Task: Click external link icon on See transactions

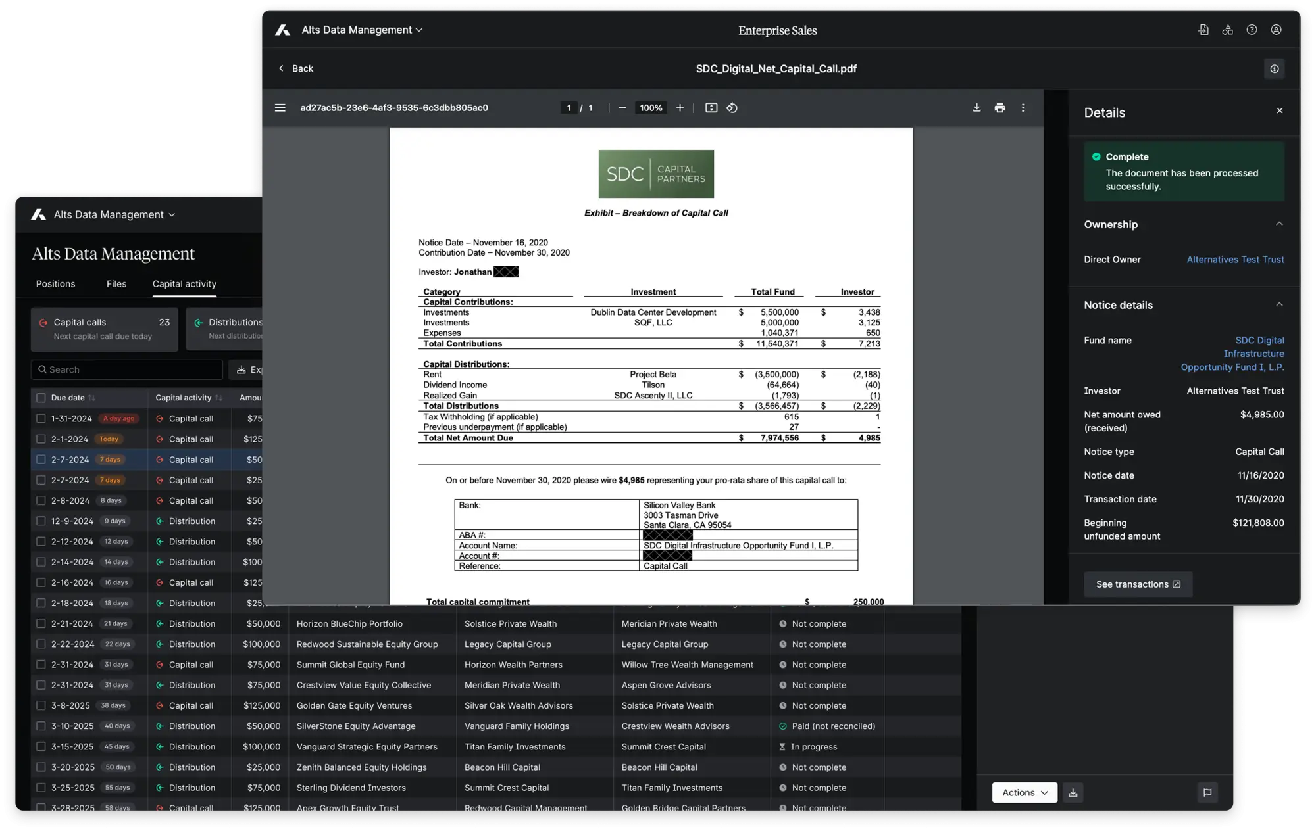Action: point(1177,584)
